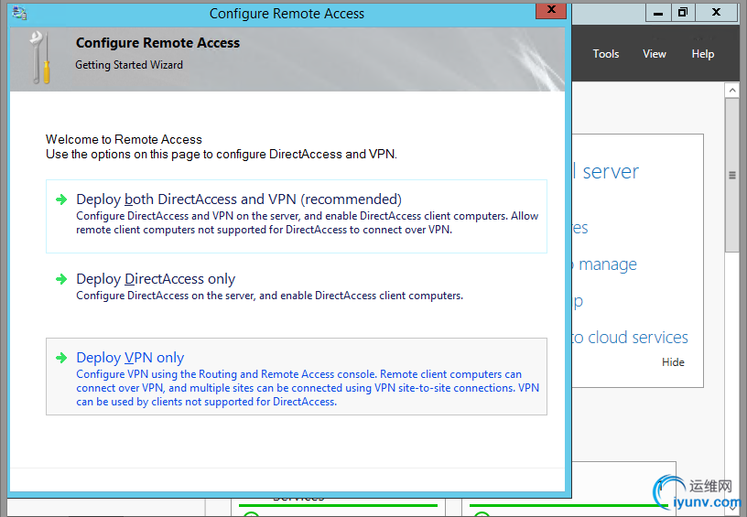747x517 pixels.
Task: Click Hide link in Server Manager welcome tile
Action: coord(673,362)
